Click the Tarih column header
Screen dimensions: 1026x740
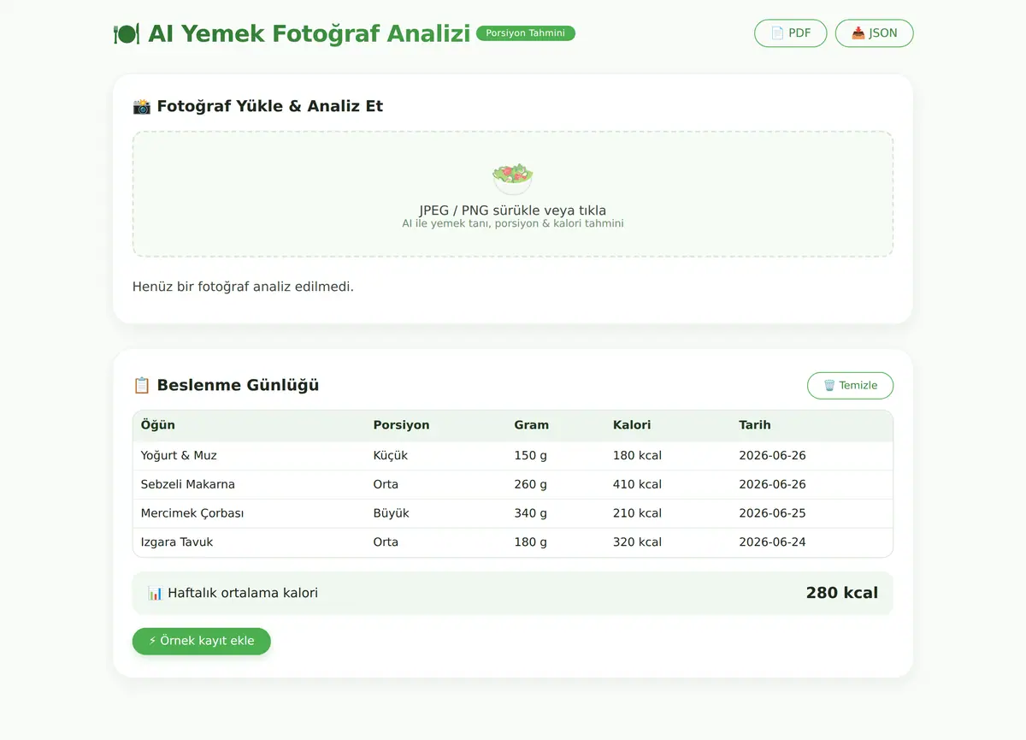click(755, 425)
